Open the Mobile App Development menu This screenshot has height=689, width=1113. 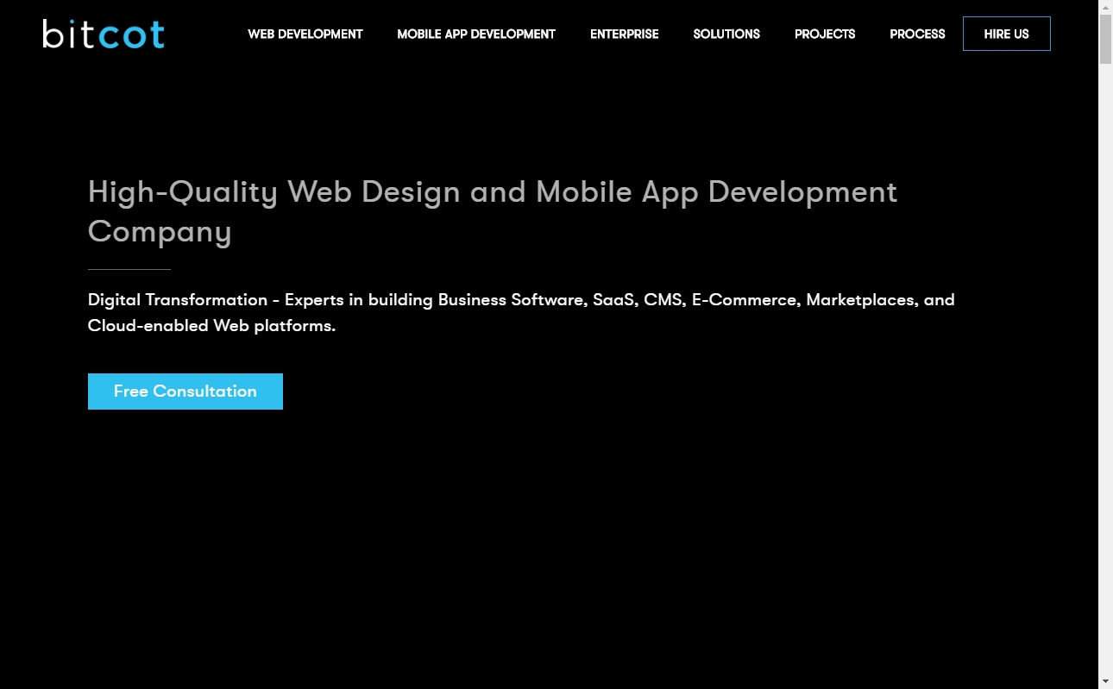click(476, 34)
